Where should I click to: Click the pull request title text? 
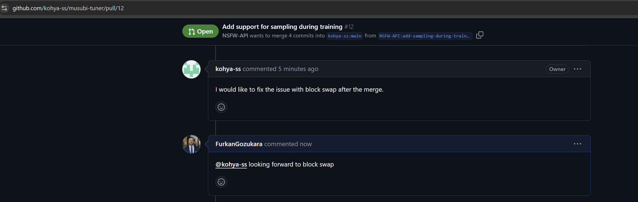282,27
